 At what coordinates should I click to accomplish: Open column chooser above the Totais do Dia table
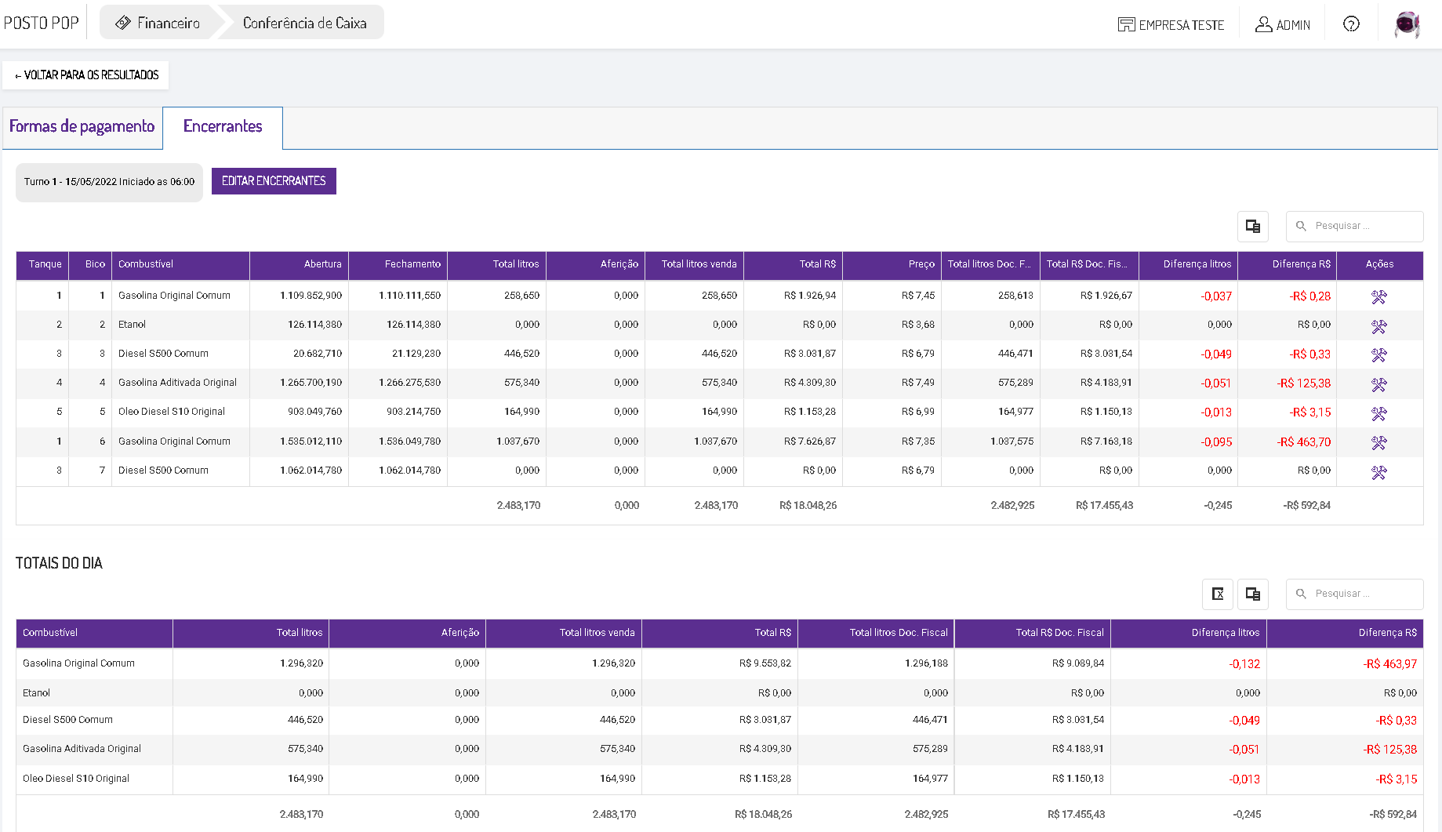click(1253, 594)
